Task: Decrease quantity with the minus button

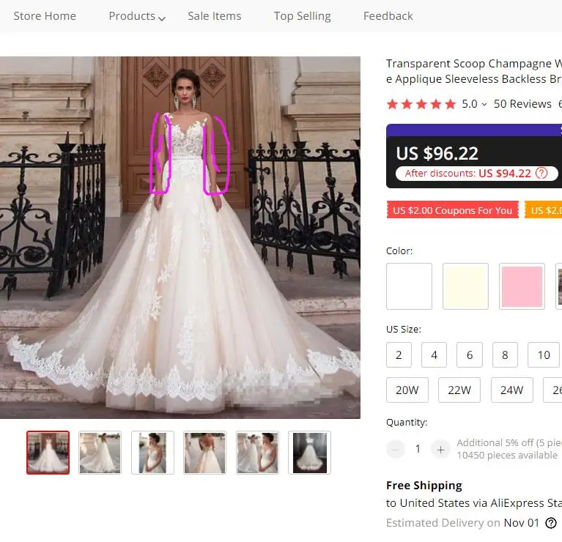Action: point(396,449)
